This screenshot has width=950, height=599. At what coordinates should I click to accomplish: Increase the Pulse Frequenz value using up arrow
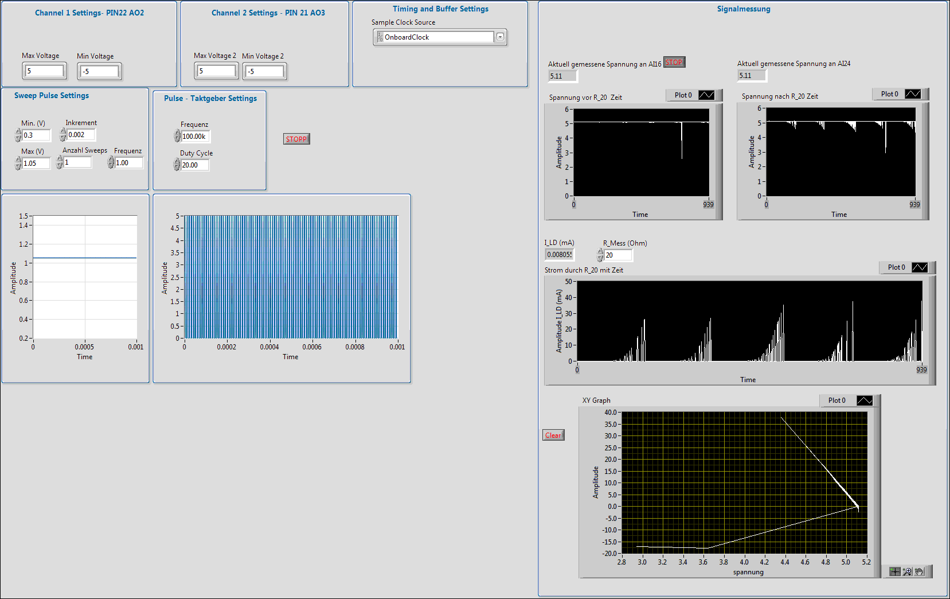coord(177,133)
